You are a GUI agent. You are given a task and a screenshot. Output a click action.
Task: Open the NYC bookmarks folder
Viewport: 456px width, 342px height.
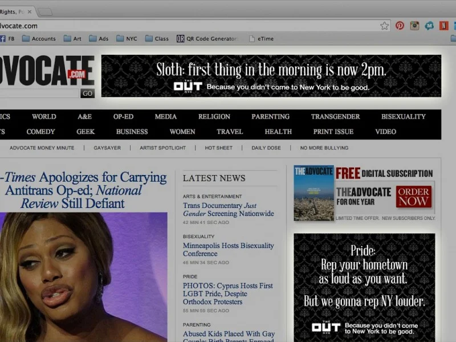(x=127, y=39)
